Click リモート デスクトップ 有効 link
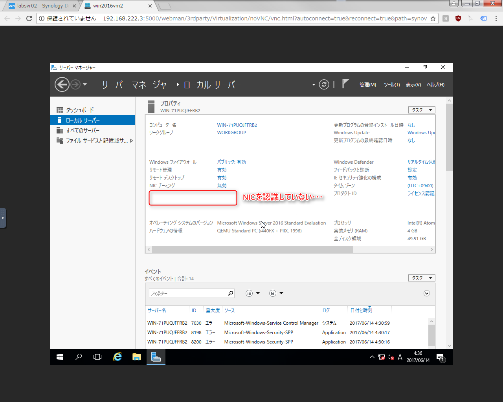The width and height of the screenshot is (503, 402). coord(222,177)
